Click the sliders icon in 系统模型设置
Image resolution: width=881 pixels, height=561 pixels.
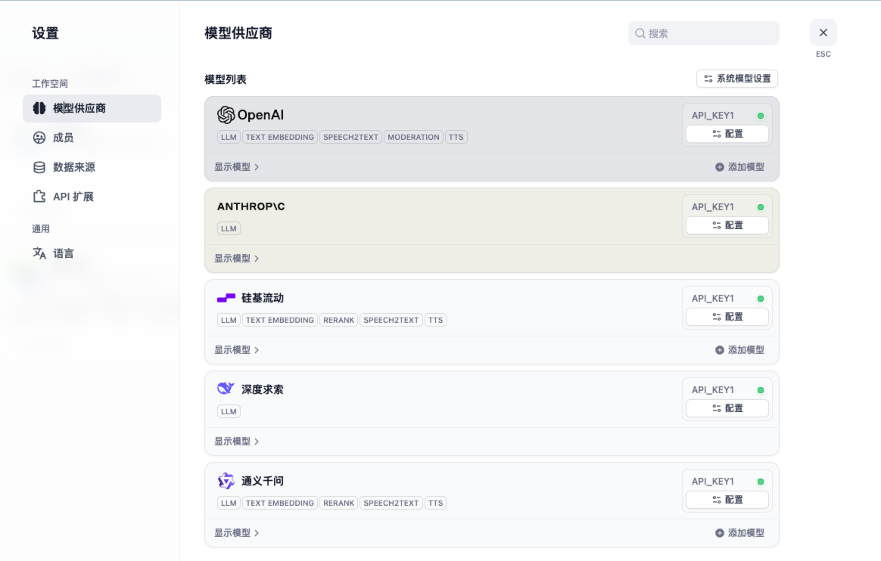[708, 79]
